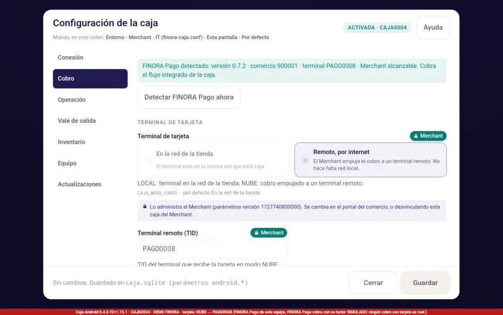Click 'Esta pantalla' in the breadcrumb
The width and height of the screenshot is (503, 315).
[222, 37]
